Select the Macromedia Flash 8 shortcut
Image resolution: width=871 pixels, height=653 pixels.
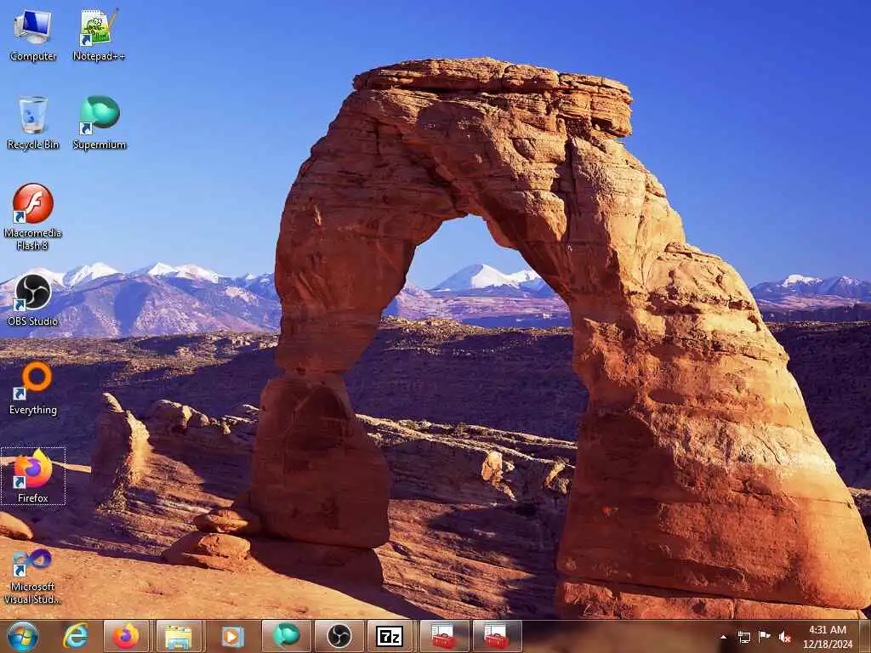(x=33, y=217)
